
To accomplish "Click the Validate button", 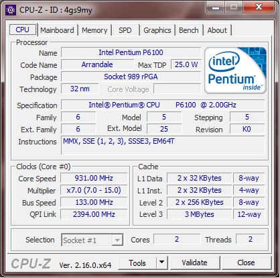I will (x=194, y=263).
